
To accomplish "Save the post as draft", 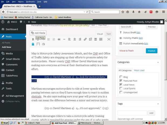I will [x=126, y=27].
